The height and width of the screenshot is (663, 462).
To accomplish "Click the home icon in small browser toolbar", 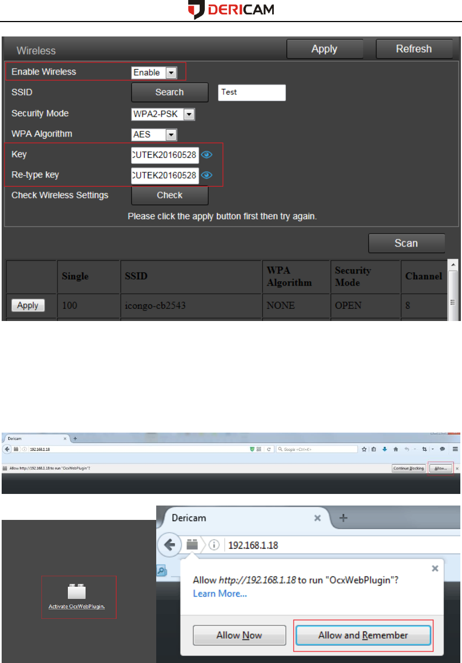I will (x=396, y=450).
